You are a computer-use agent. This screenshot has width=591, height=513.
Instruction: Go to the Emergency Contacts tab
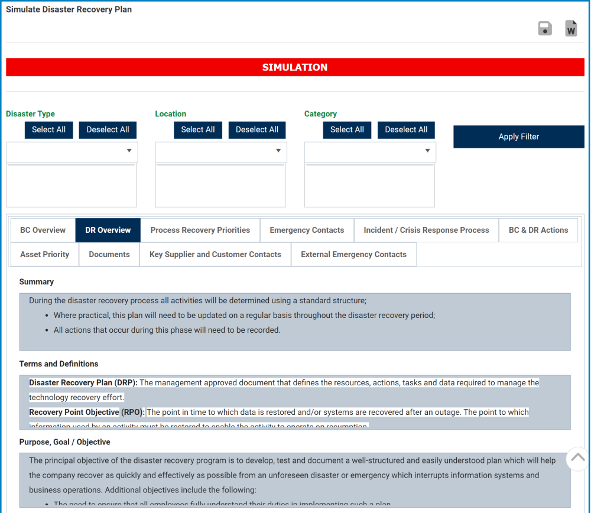(x=307, y=230)
